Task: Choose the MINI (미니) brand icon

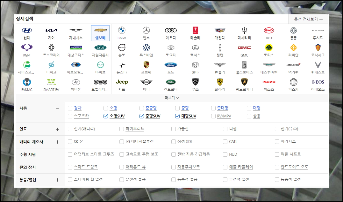Action: (x=146, y=82)
